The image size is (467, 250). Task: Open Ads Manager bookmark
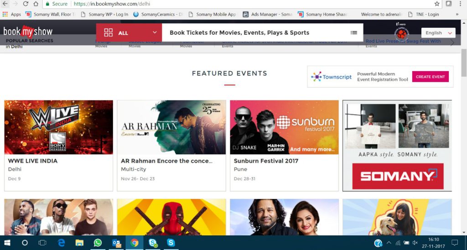[x=268, y=14]
